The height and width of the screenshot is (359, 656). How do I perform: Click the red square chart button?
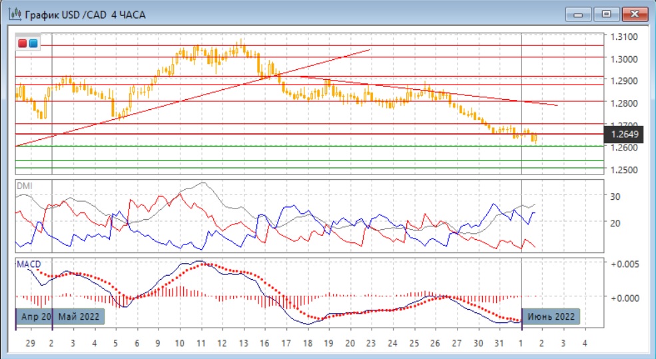click(23, 44)
